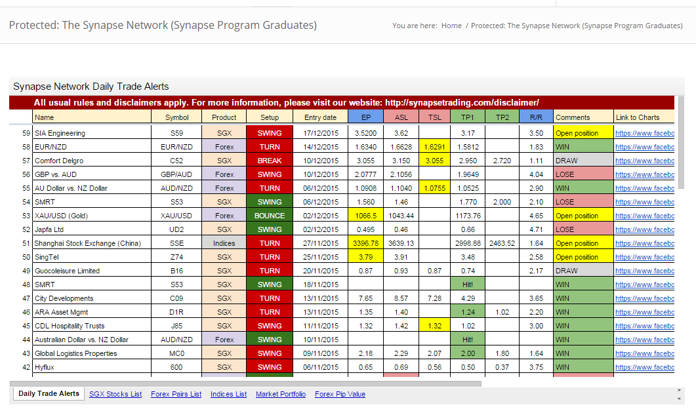
Task: Click the Entry date column header
Action: [x=320, y=117]
